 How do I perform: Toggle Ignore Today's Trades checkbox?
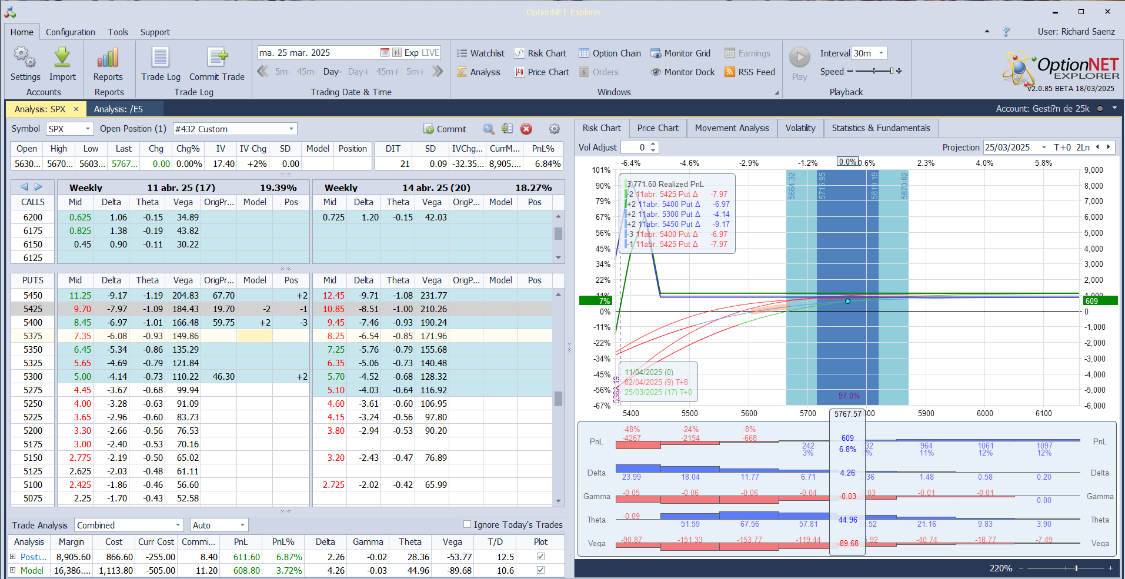pyautogui.click(x=467, y=524)
